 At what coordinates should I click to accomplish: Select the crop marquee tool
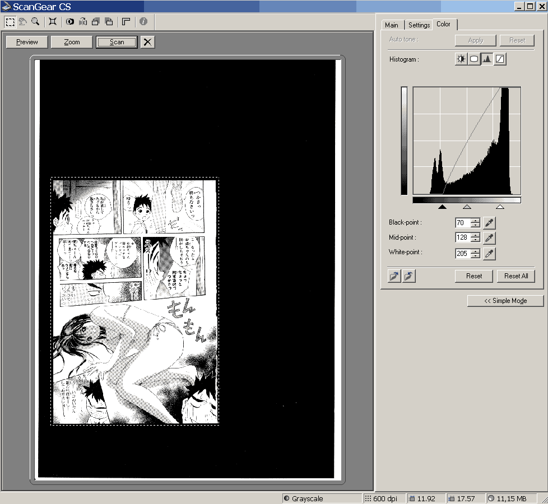[x=10, y=22]
